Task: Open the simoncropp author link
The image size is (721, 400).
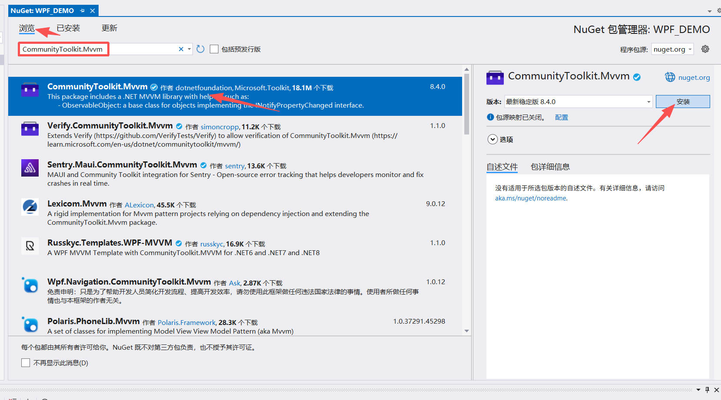Action: pos(220,127)
